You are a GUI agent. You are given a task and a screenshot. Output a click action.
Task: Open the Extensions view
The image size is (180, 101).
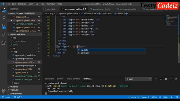click(x=4, y=43)
